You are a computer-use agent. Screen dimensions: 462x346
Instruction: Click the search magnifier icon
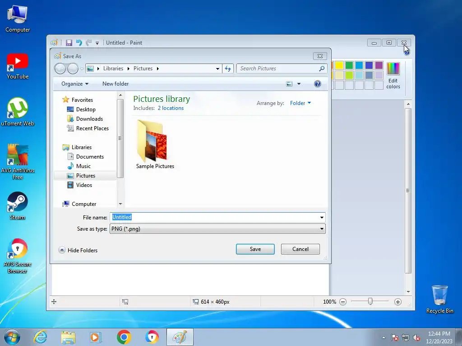[322, 68]
